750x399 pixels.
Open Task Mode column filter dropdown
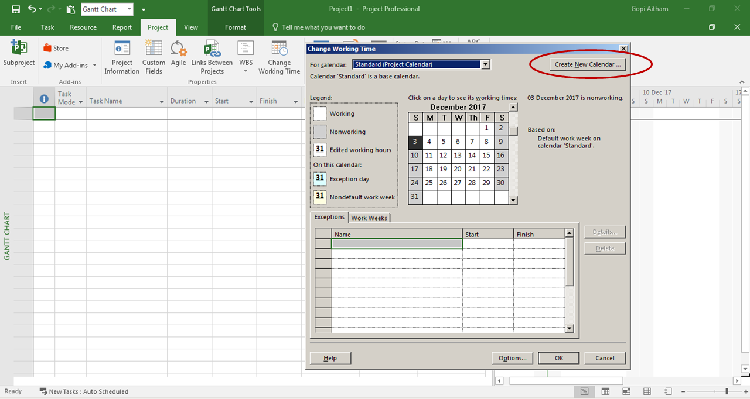[x=80, y=102]
